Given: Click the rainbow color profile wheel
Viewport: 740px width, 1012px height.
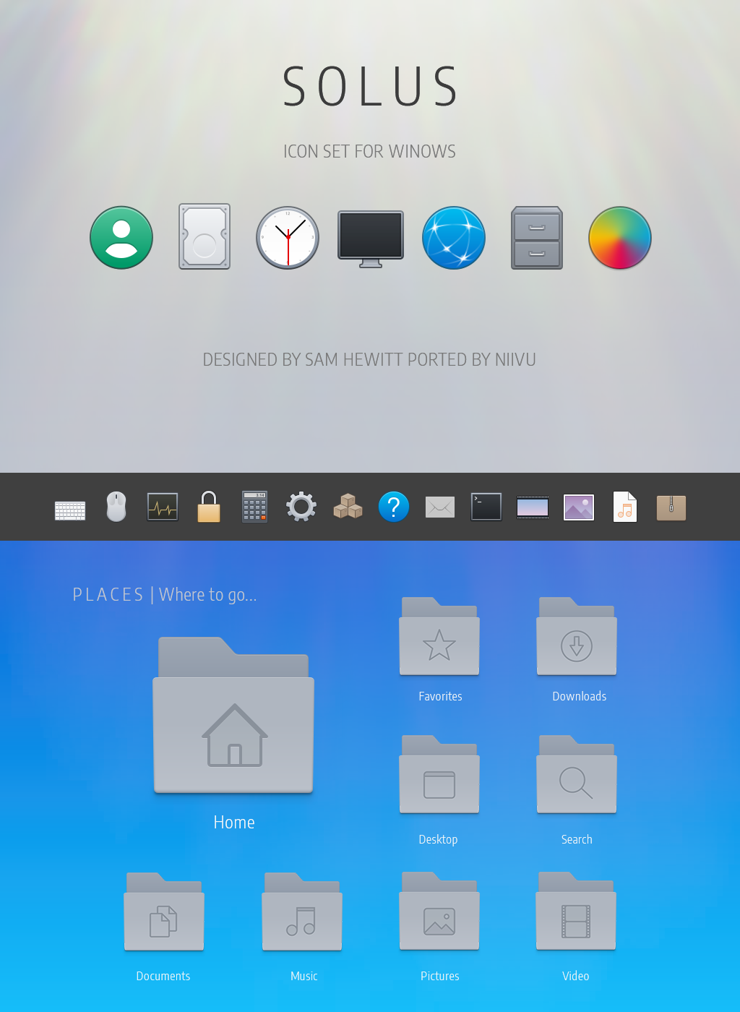Looking at the screenshot, I should point(619,238).
